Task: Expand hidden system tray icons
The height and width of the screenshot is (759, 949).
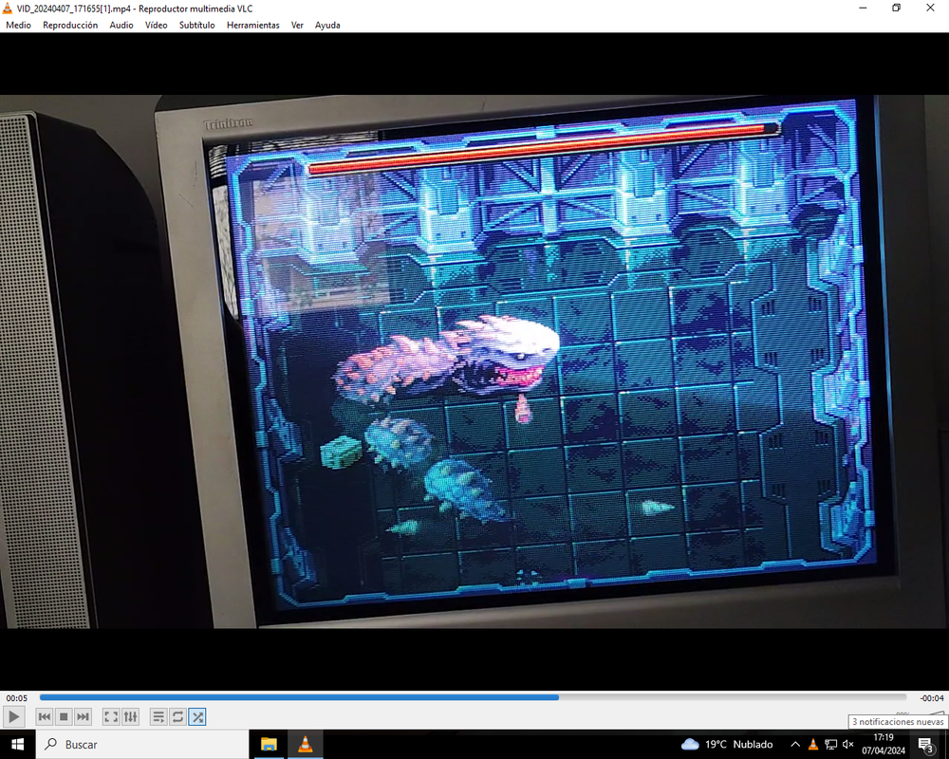Action: 795,745
